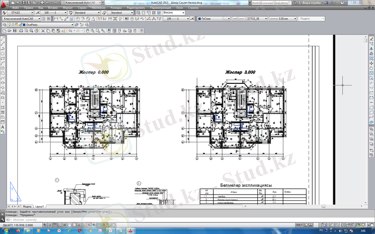Open the red A application menu
Screen dimensions: 375x234
point(4,4)
